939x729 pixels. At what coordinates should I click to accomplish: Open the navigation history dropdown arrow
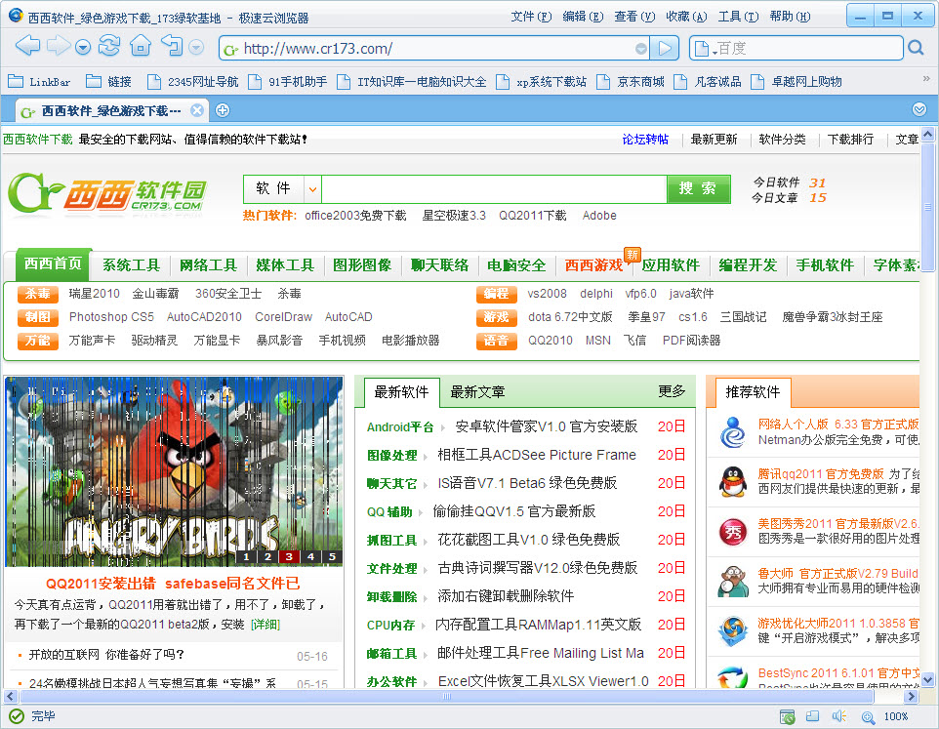click(83, 47)
